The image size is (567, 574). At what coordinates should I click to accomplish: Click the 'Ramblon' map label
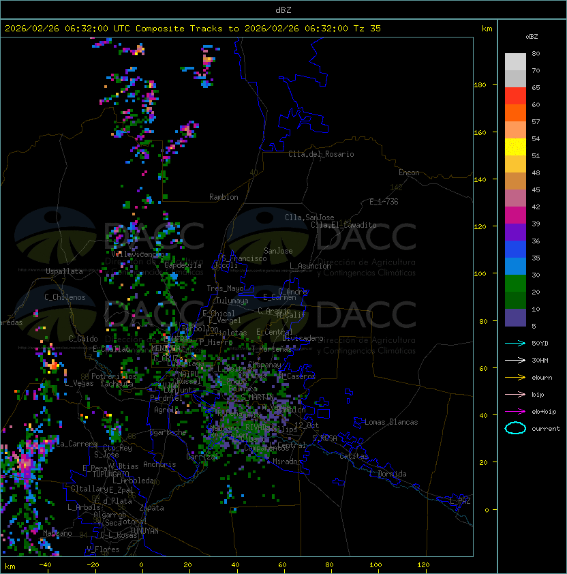(224, 197)
